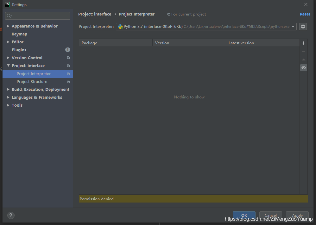316x225 pixels.
Task: Click the minus icon to uninstall a package
Action: coord(304,51)
